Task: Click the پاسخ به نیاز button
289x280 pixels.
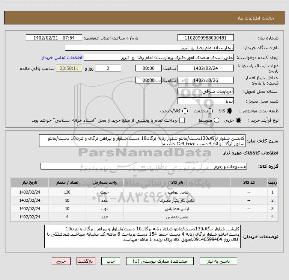Action: [218, 261]
